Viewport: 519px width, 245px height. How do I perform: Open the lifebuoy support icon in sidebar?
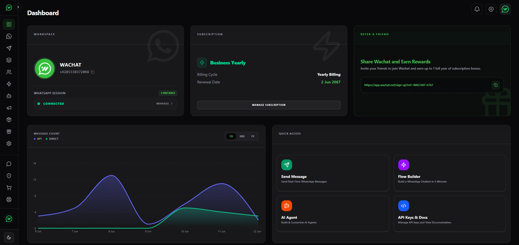click(9, 200)
